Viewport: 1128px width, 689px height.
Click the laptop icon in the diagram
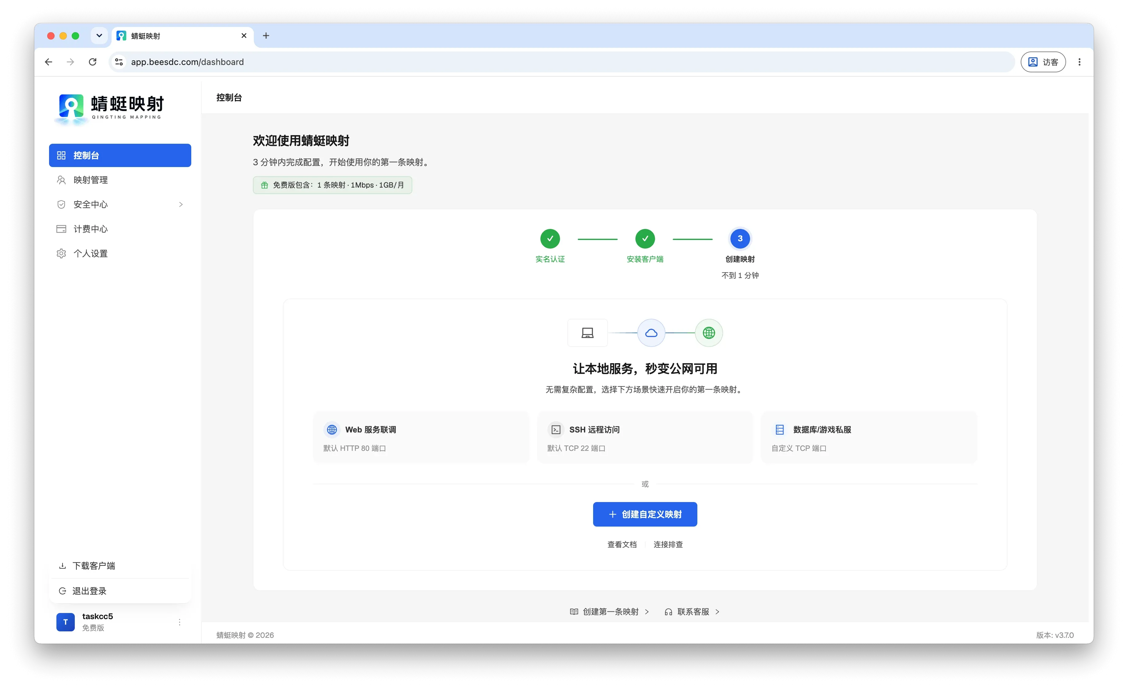(587, 333)
